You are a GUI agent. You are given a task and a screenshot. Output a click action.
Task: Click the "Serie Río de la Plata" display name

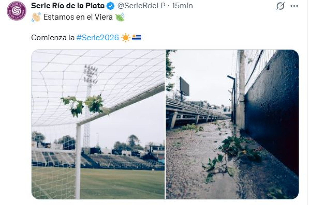pos(68,6)
